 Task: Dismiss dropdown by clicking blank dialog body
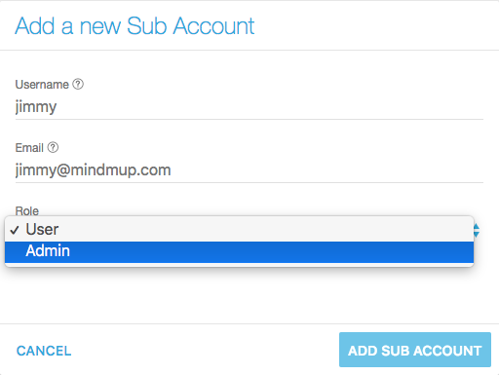click(249, 295)
